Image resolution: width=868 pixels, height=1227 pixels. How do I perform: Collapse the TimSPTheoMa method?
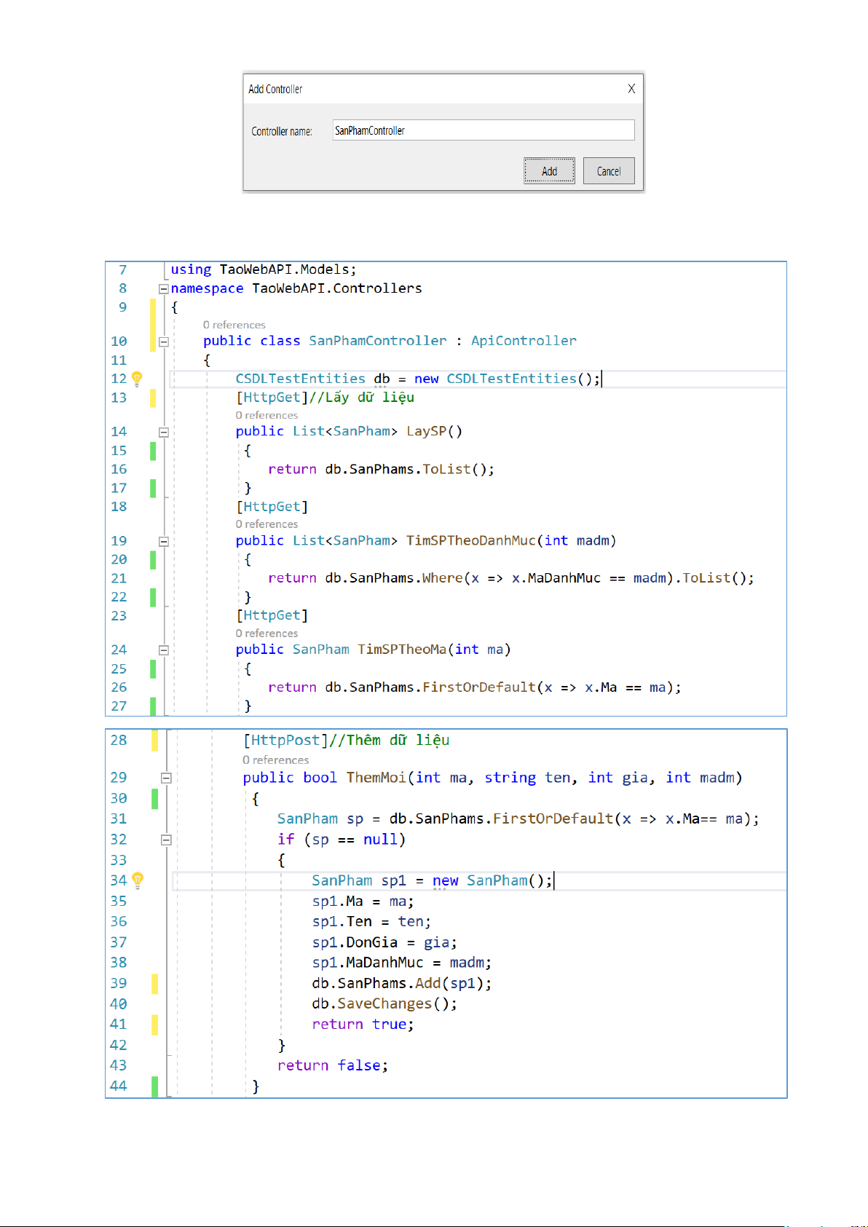coord(164,650)
